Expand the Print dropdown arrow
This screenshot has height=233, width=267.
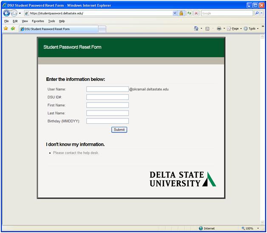224,28
